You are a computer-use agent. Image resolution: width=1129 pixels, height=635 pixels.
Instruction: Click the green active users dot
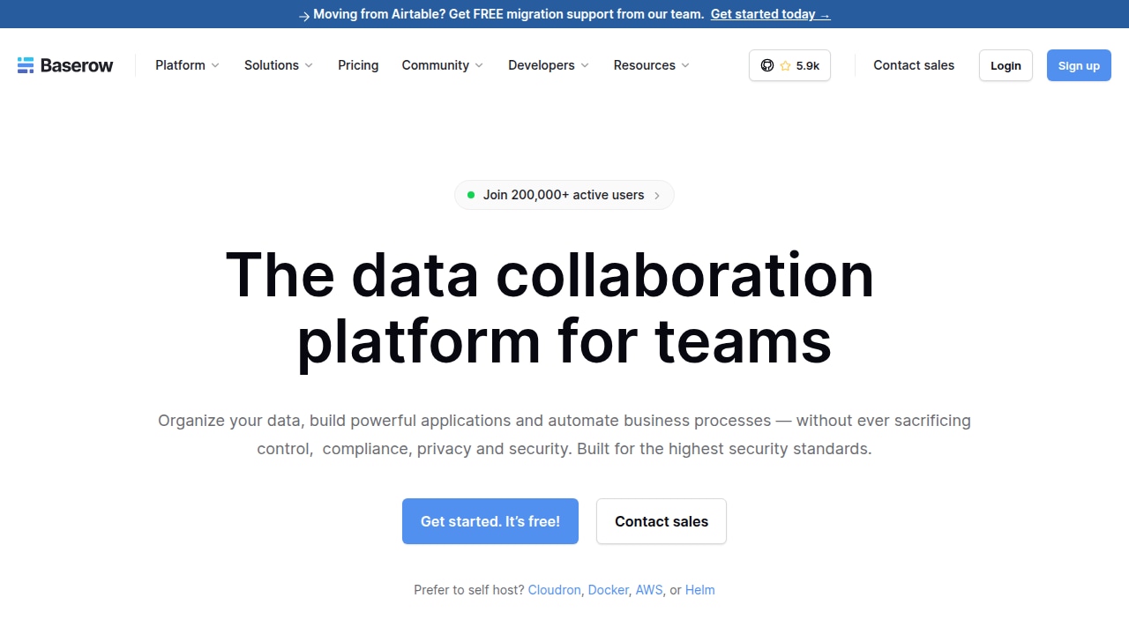tap(471, 195)
